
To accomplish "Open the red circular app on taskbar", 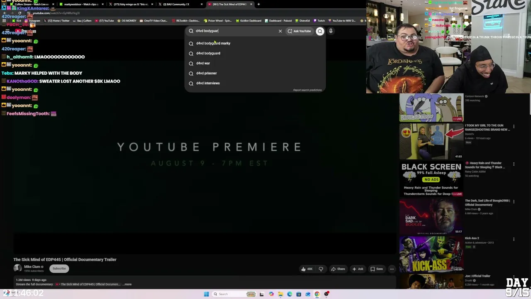I will click(326, 294).
